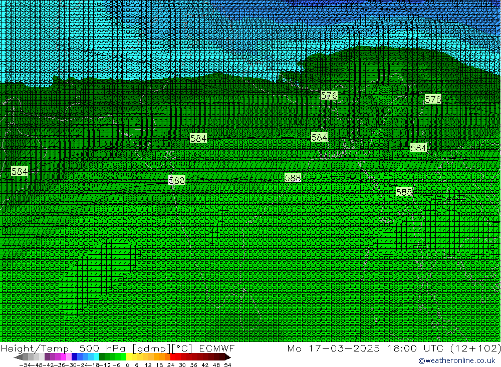Click the -54 value on the scale
The image size is (501, 367).
(26, 365)
